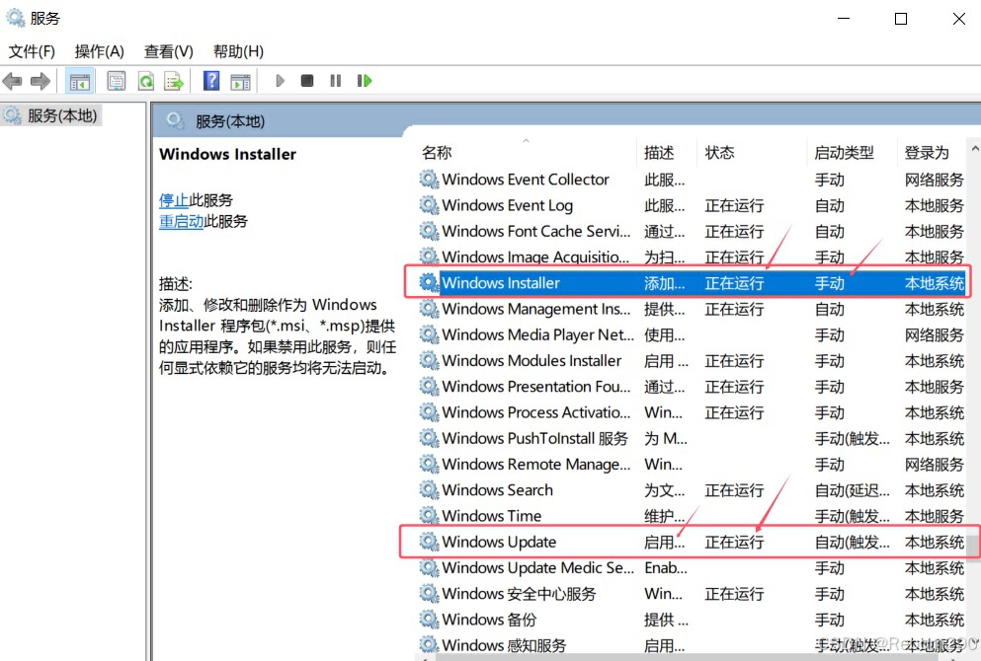Select Windows Update Medic Service name
This screenshot has height=661, width=981.
(x=538, y=567)
